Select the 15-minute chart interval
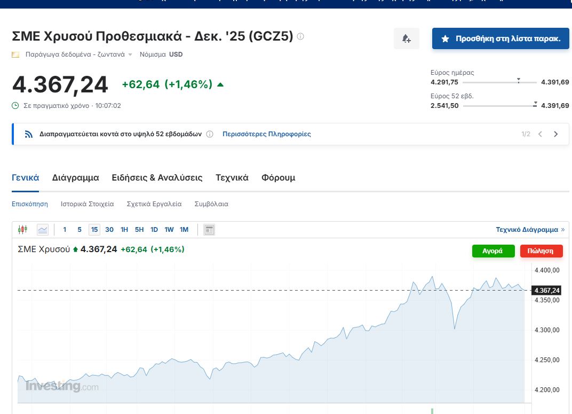Screen dimensions: 572x414 [x=94, y=230]
